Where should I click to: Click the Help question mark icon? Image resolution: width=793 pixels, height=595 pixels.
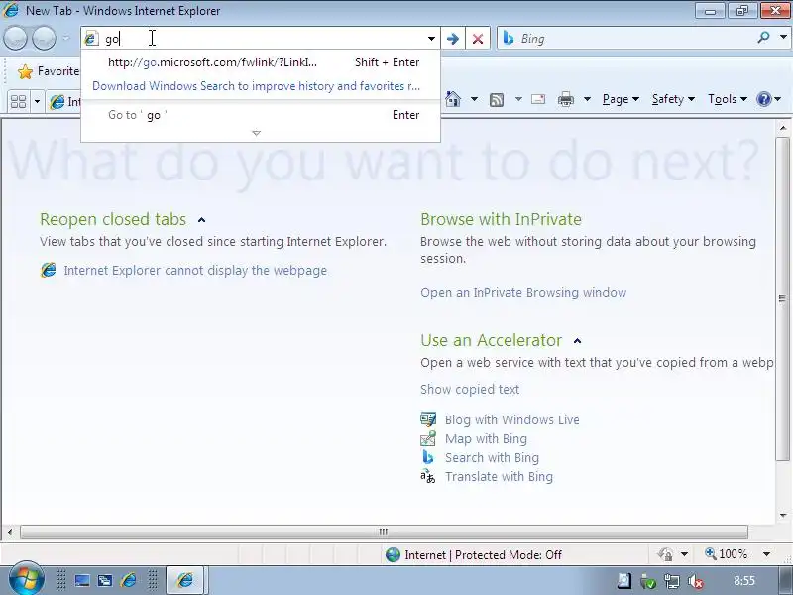763,99
